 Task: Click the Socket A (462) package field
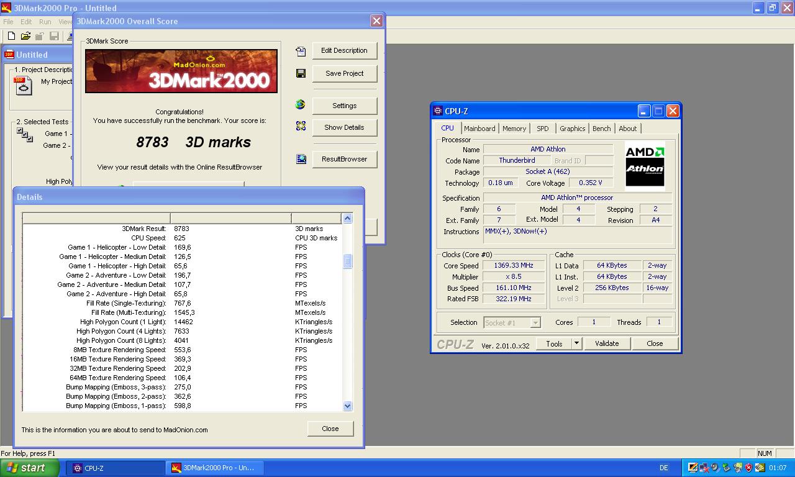click(x=548, y=171)
